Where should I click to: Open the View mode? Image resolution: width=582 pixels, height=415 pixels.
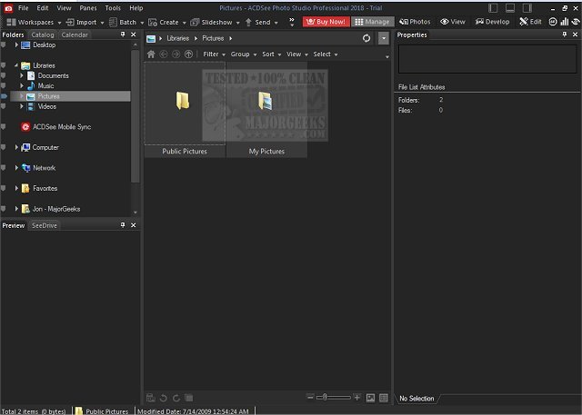click(452, 21)
